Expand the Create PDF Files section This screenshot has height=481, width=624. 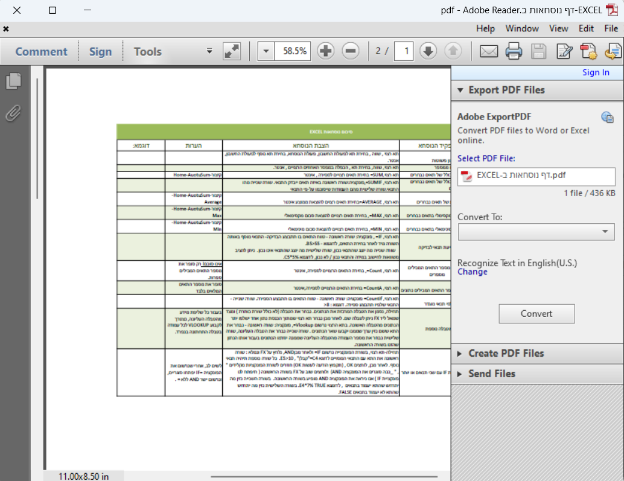coord(460,354)
